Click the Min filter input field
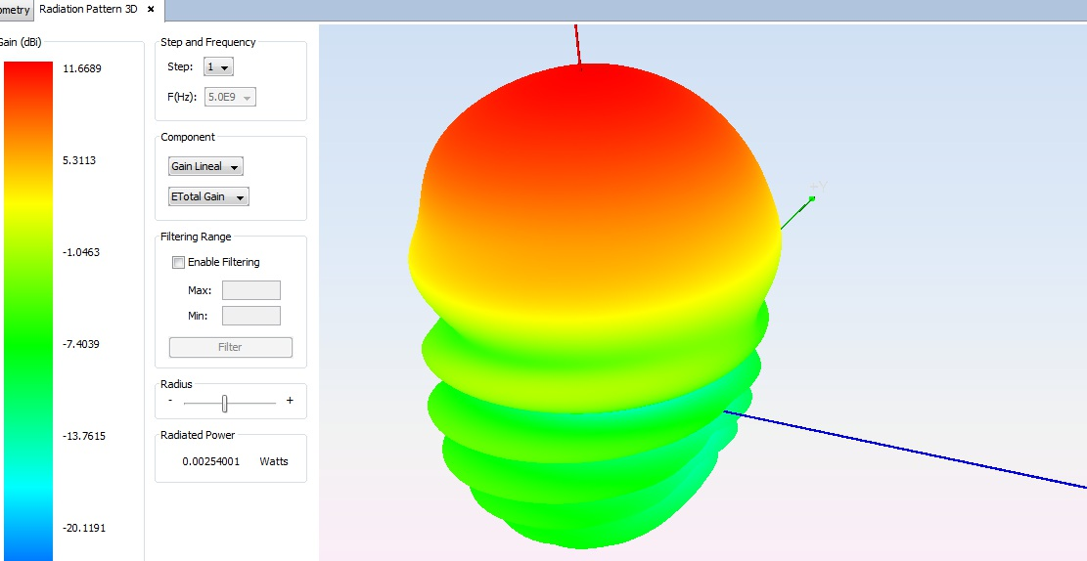The image size is (1087, 561). 250,316
